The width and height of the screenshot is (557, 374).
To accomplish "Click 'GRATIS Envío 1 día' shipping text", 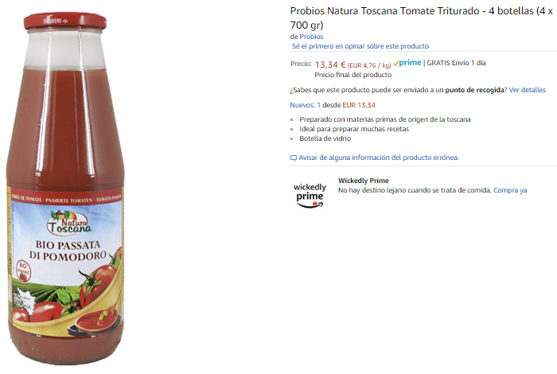I will point(456,63).
